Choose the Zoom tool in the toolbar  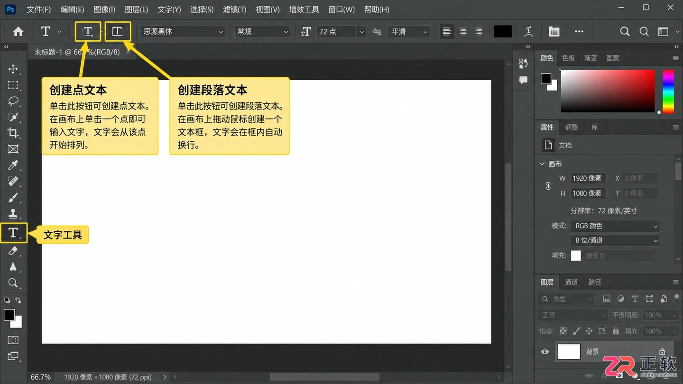click(13, 283)
